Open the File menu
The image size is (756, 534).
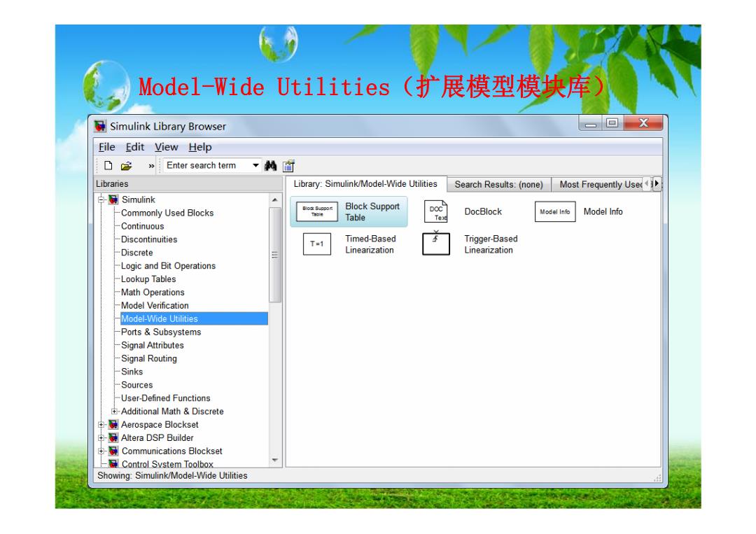pyautogui.click(x=107, y=147)
